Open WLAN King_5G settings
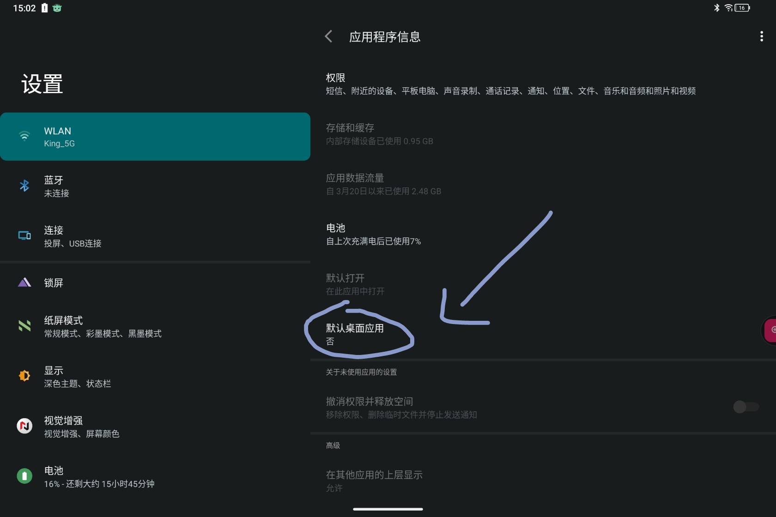 coord(155,137)
